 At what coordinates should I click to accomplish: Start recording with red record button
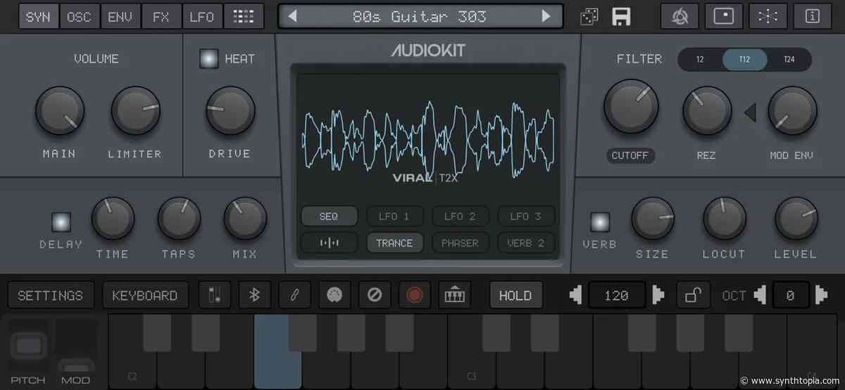pyautogui.click(x=415, y=296)
